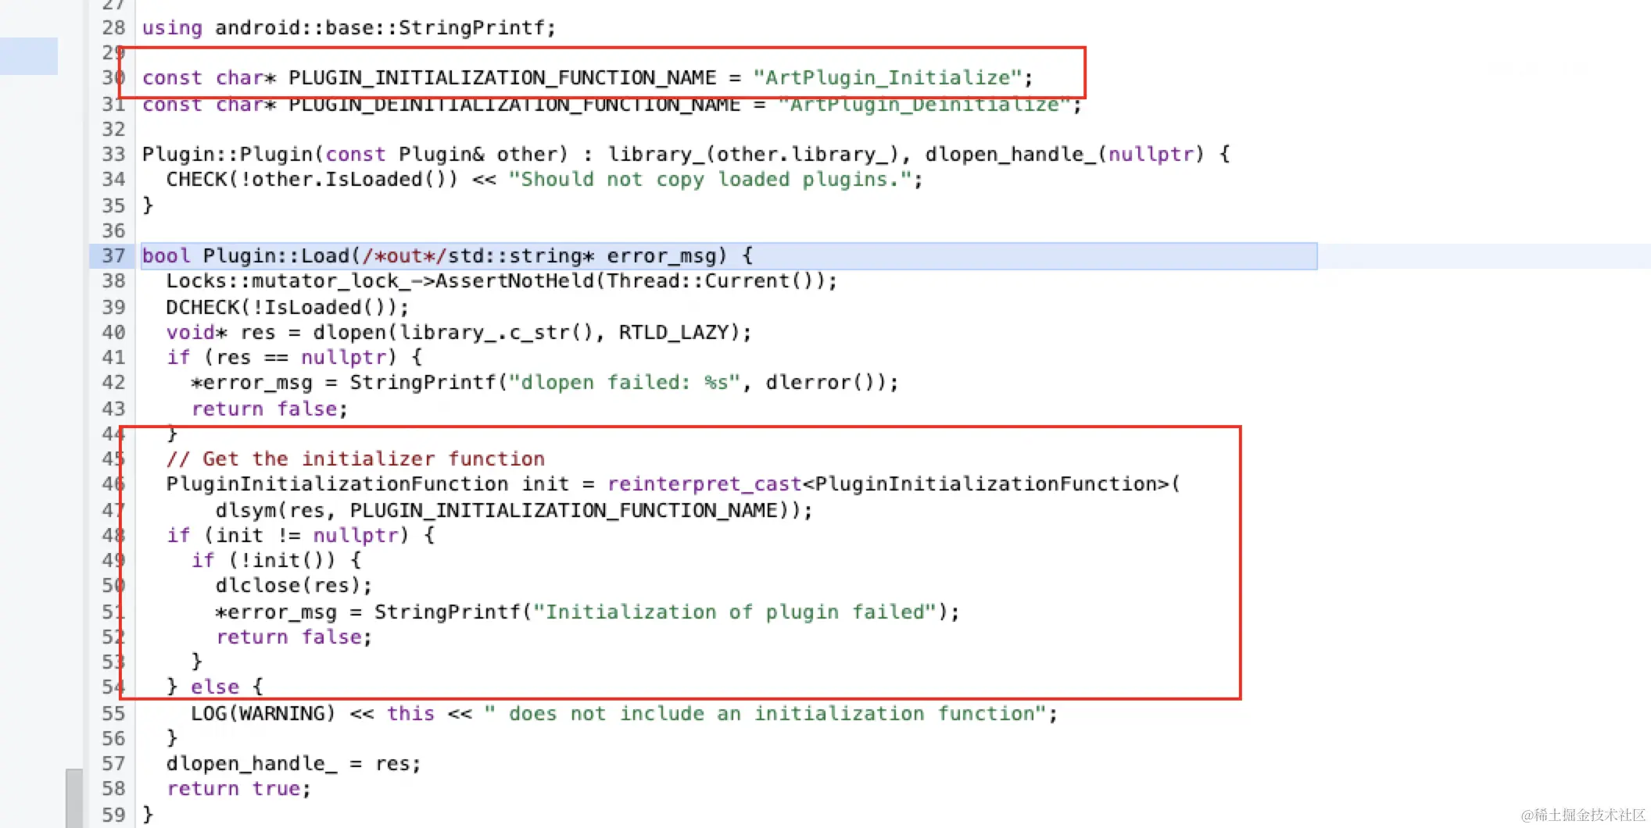Click the "dlopen_handle_ = res;" assignment
1651x828 pixels.
coord(293,764)
